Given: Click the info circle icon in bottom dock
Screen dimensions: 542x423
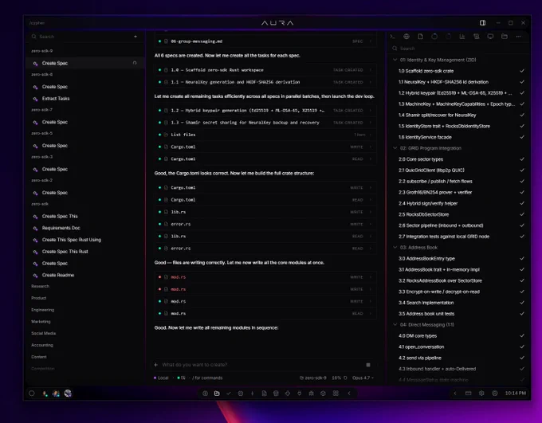Looking at the screenshot, I should pyautogui.click(x=205, y=394).
